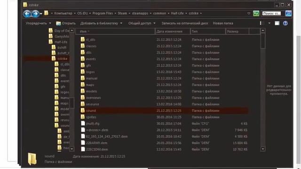
Task: Sort by the Размер column header
Action: [237, 31]
